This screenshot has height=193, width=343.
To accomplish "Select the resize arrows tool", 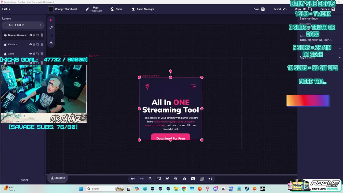I will point(51,28).
